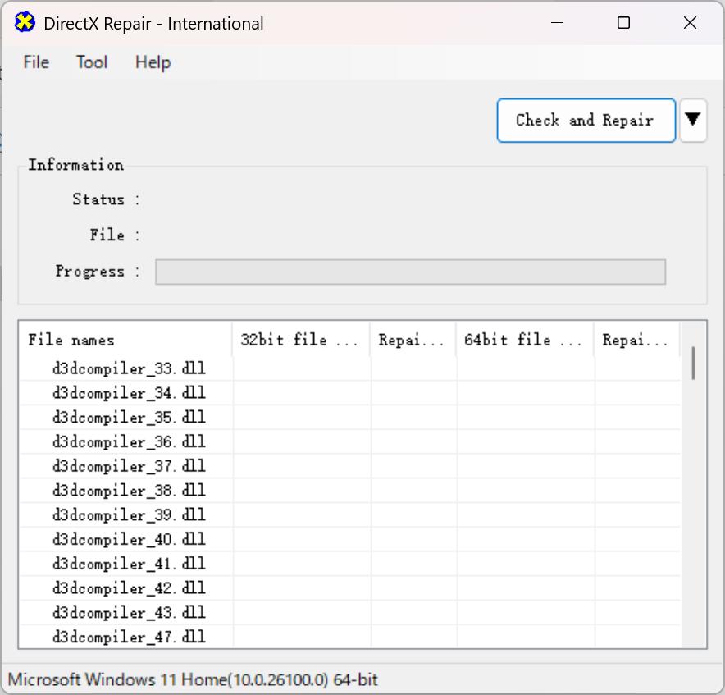Click the list's vertical scrollbar thumb

(x=693, y=363)
